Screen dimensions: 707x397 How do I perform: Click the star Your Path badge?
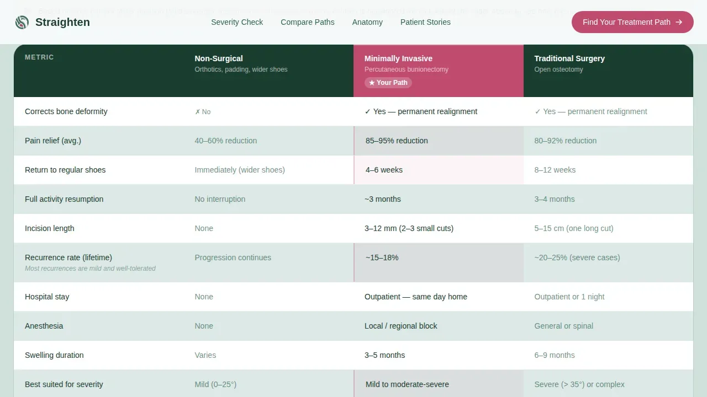[x=388, y=83]
